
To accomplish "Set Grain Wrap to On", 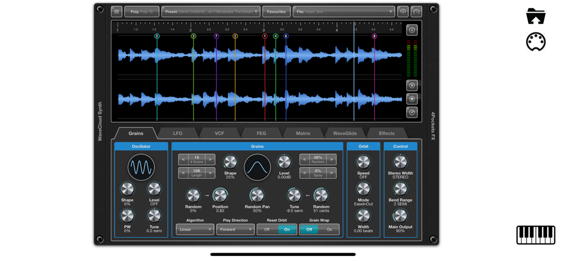I will pyautogui.click(x=329, y=230).
